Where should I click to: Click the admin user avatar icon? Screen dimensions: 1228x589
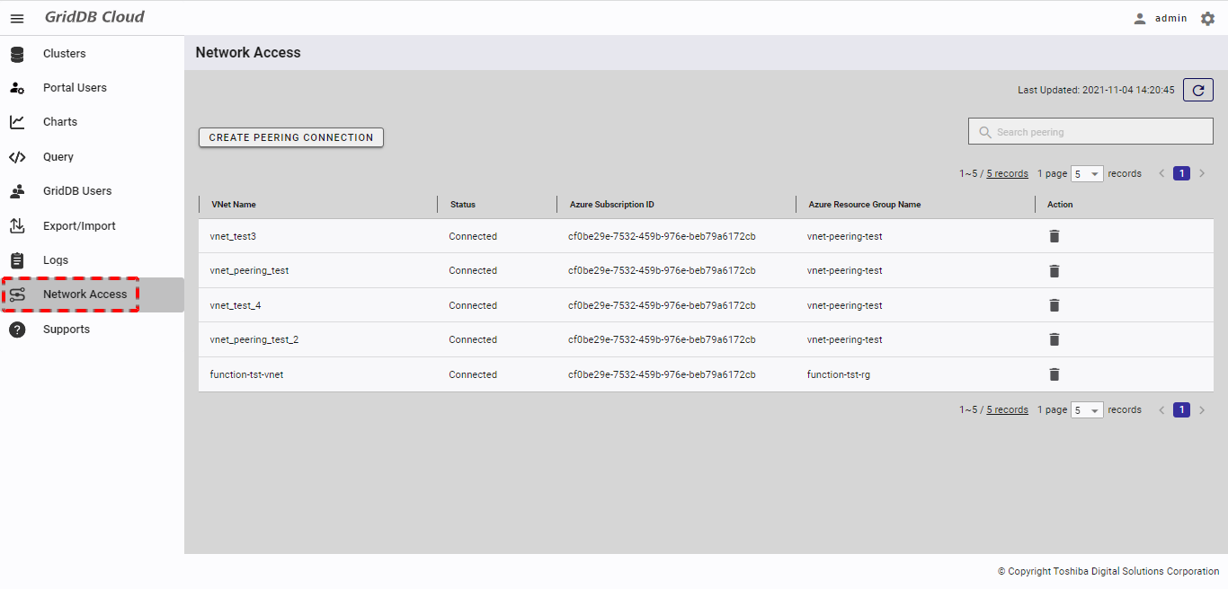[x=1140, y=18]
